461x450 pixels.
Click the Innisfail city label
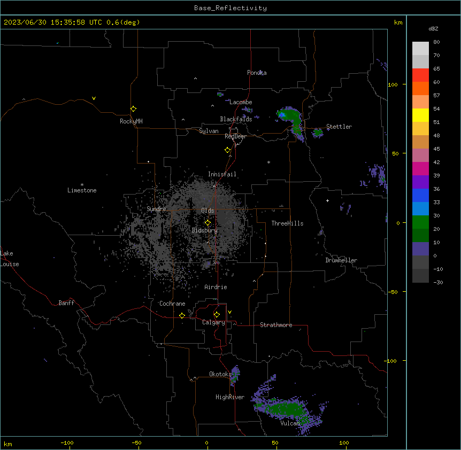(x=222, y=174)
